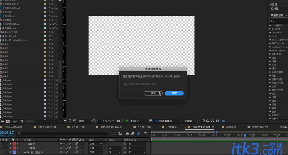The height and width of the screenshot is (155, 288).
Task: Open the 1个视图 view layout dropdown
Action: click(x=189, y=121)
